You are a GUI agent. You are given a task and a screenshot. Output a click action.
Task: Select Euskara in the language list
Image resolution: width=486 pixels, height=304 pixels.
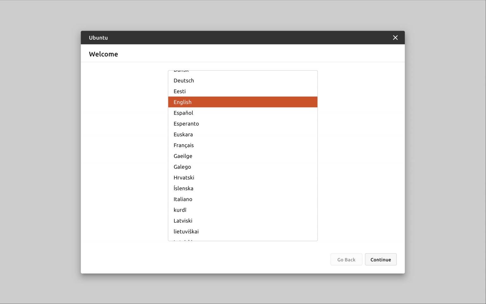coord(243,134)
